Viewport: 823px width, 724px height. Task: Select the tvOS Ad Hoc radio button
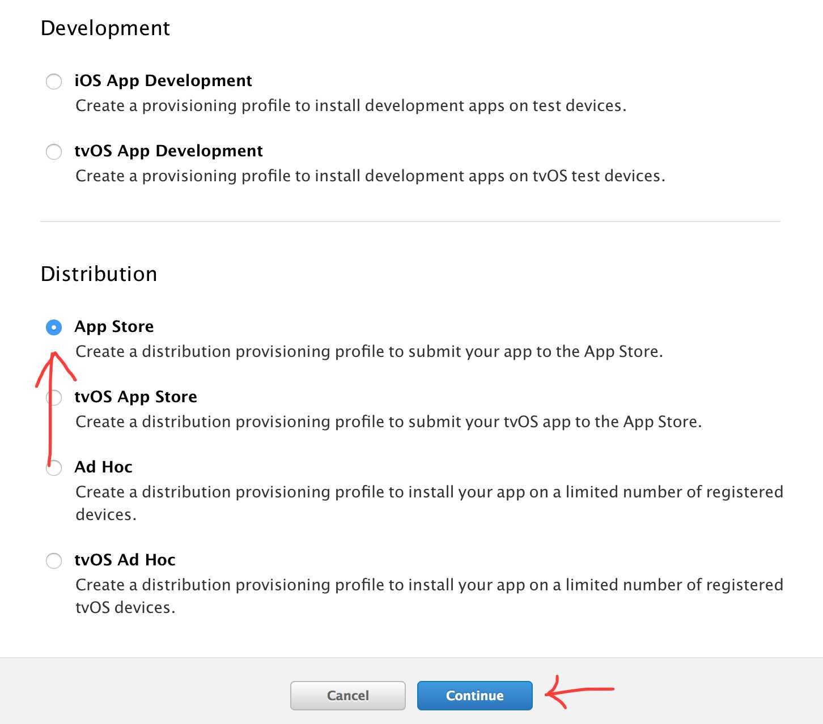pyautogui.click(x=54, y=561)
